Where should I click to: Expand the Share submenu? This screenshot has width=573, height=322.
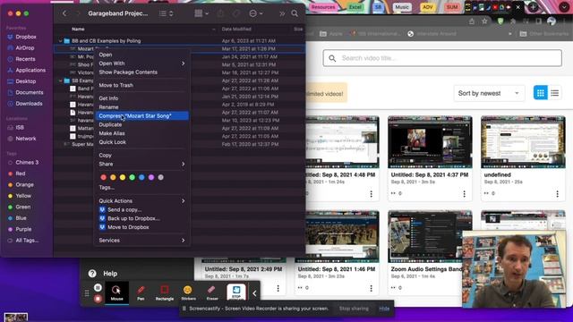click(141, 164)
